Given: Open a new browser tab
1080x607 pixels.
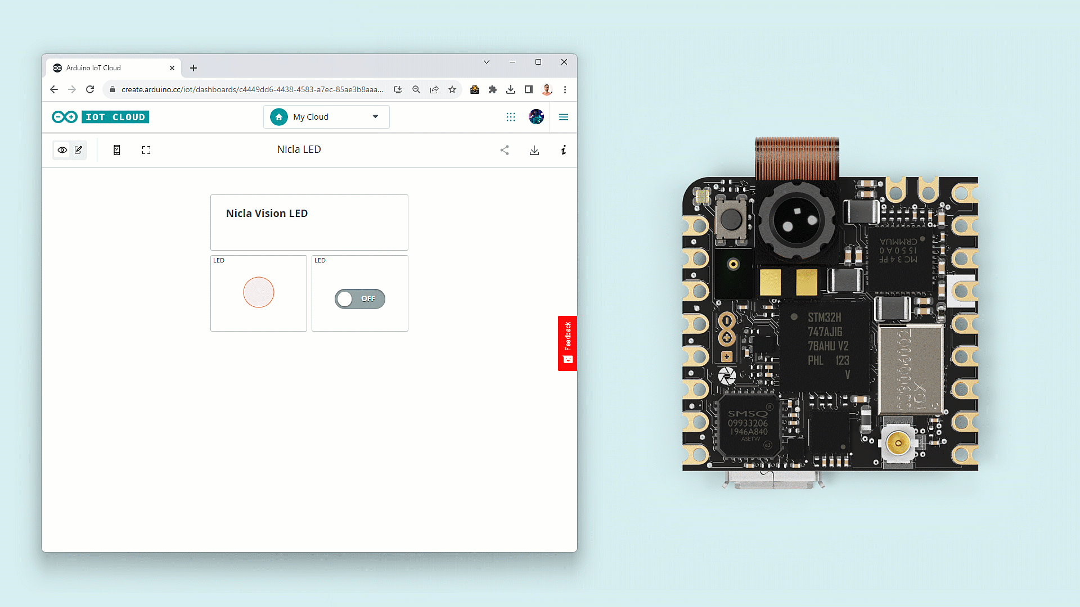Looking at the screenshot, I should tap(193, 67).
